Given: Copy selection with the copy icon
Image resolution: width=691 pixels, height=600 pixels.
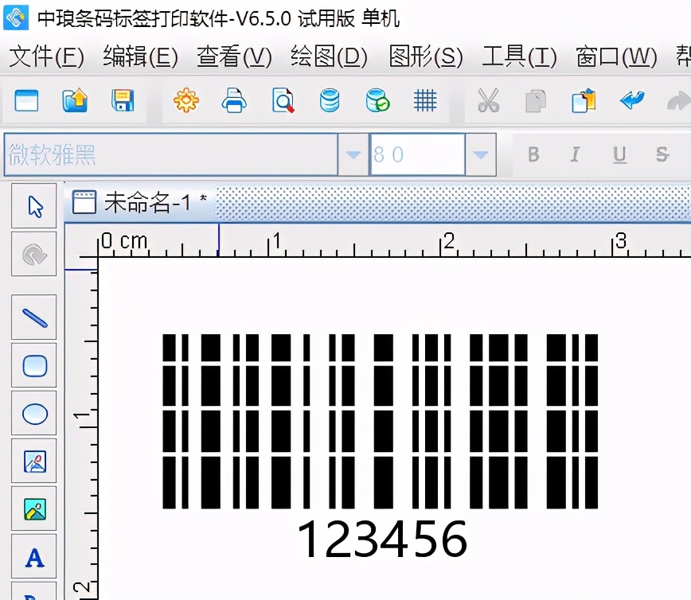Looking at the screenshot, I should (536, 100).
